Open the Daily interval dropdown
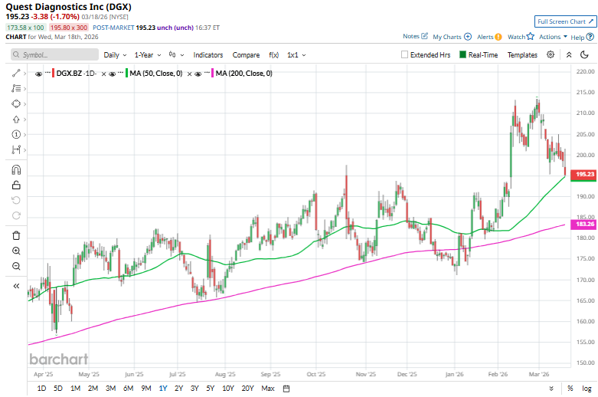The image size is (598, 397). pos(115,55)
